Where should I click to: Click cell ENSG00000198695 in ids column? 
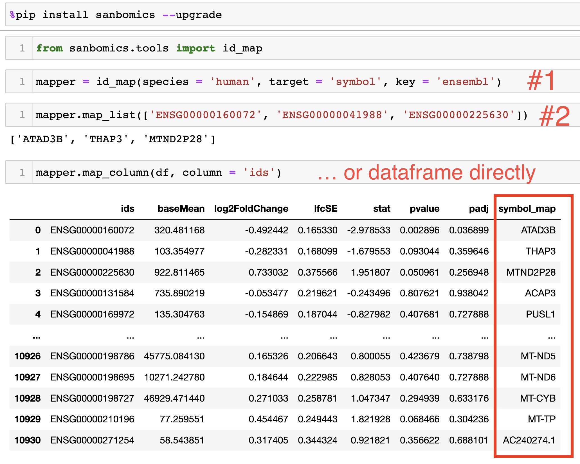[x=92, y=377]
